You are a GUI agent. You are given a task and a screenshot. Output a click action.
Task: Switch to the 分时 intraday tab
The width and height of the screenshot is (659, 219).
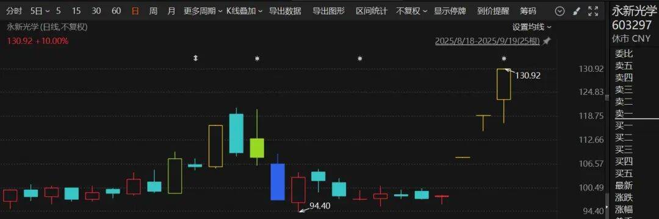tap(14, 12)
